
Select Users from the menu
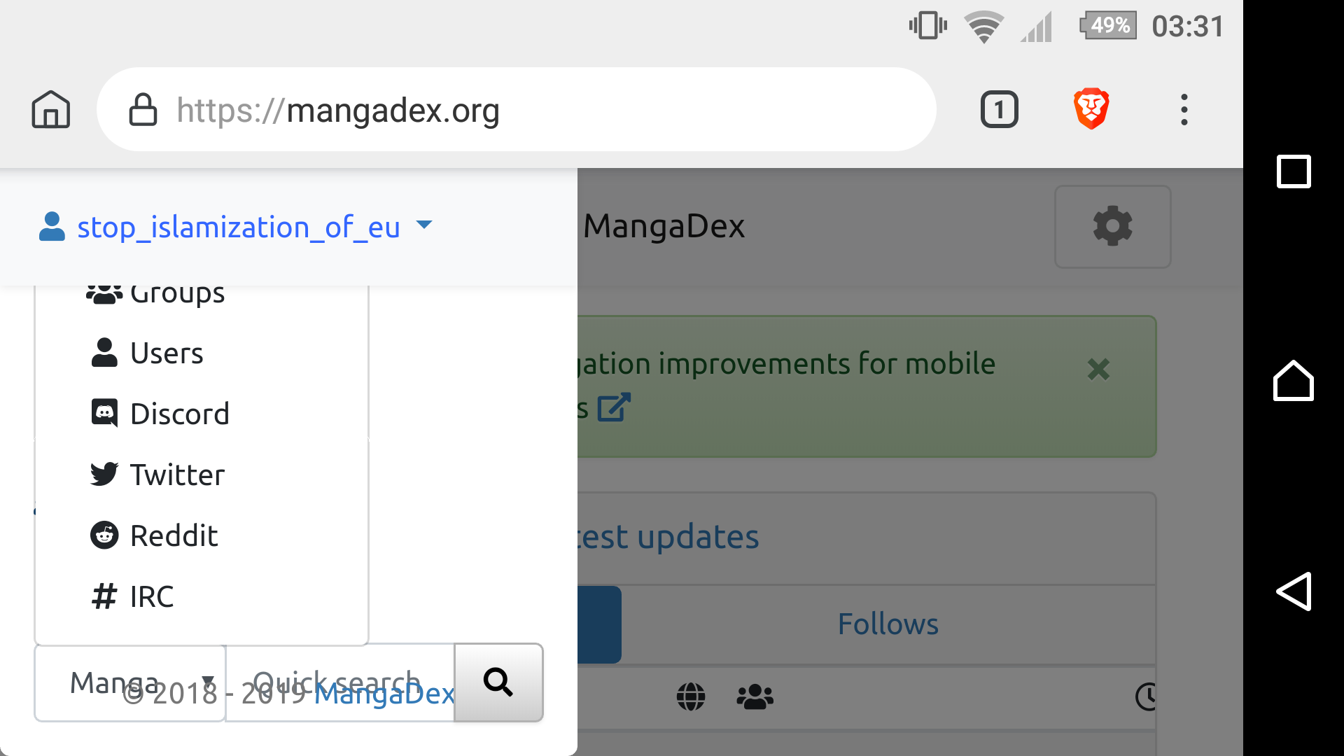(167, 353)
